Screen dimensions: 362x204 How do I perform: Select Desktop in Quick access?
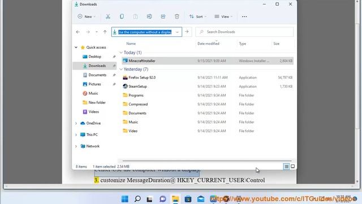pyautogui.click(x=95, y=57)
